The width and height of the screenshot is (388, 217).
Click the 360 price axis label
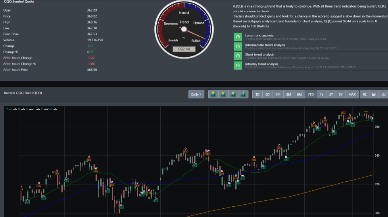pos(377,127)
